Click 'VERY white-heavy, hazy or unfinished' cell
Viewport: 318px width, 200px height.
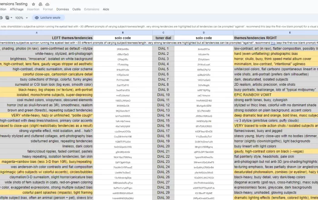click(x=46, y=115)
